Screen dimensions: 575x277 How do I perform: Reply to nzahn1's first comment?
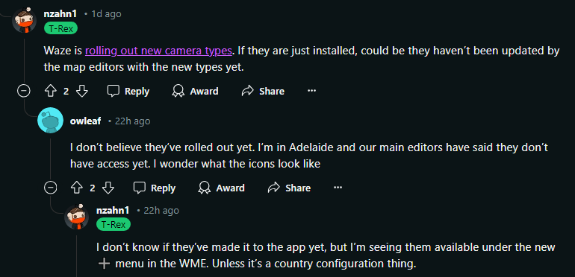pyautogui.click(x=128, y=91)
